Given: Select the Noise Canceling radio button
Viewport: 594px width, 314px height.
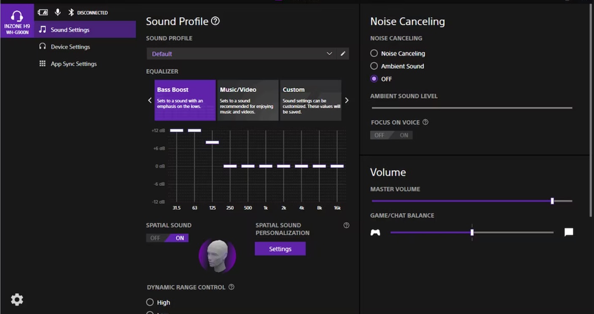Looking at the screenshot, I should pos(374,53).
